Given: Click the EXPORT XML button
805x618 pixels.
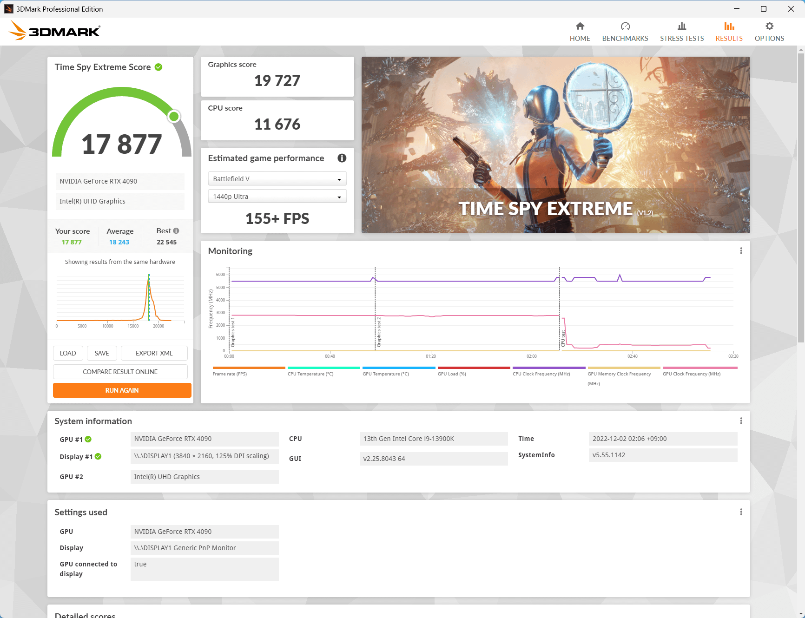Looking at the screenshot, I should pos(154,353).
